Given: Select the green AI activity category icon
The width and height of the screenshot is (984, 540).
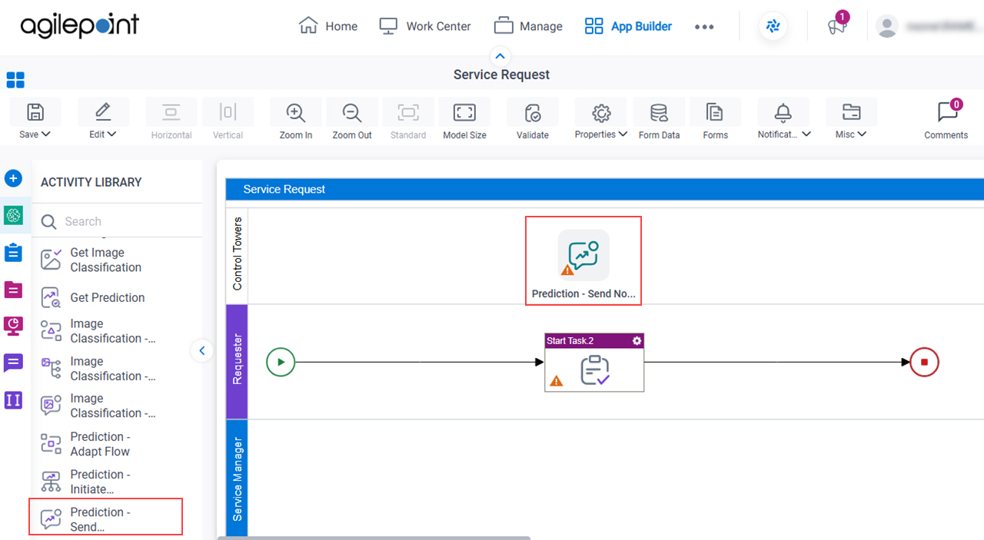Looking at the screenshot, I should click(13, 216).
